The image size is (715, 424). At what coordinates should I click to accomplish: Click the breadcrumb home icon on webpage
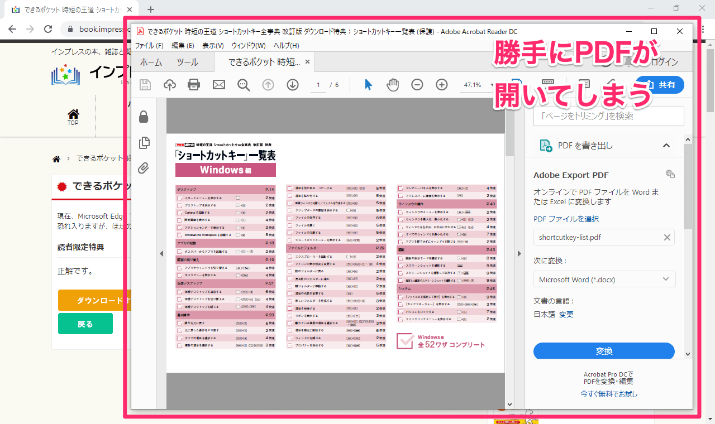(x=56, y=159)
